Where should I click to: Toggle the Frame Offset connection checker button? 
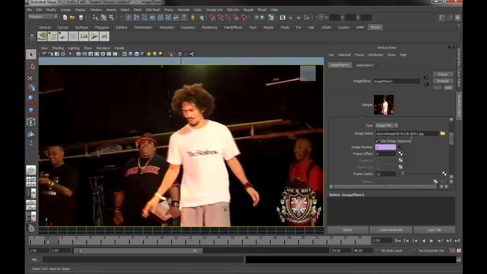pyautogui.click(x=400, y=154)
